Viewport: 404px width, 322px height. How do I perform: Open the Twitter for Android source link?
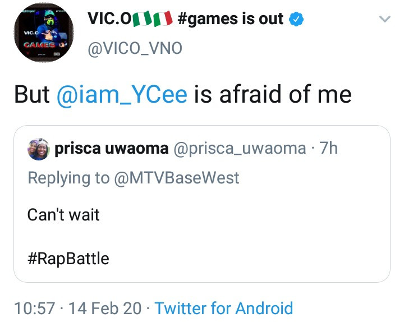point(223,308)
